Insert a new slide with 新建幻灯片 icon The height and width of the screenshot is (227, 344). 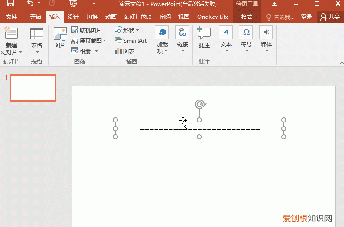(x=11, y=38)
